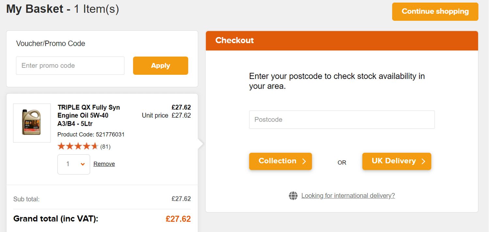Click the Checkout panel header

pyautogui.click(x=342, y=41)
